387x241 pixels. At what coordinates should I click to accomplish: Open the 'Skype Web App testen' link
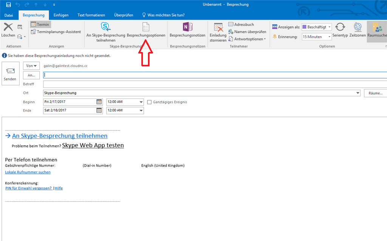(93, 145)
